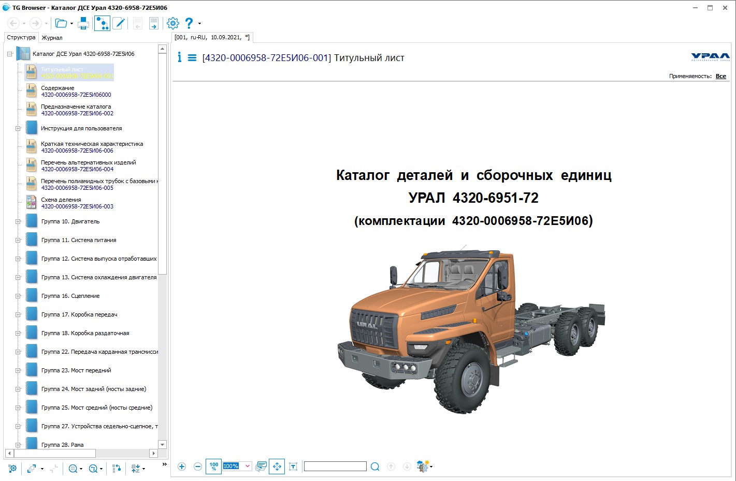
Task: Toggle the structure tree view button
Action: coord(102,23)
